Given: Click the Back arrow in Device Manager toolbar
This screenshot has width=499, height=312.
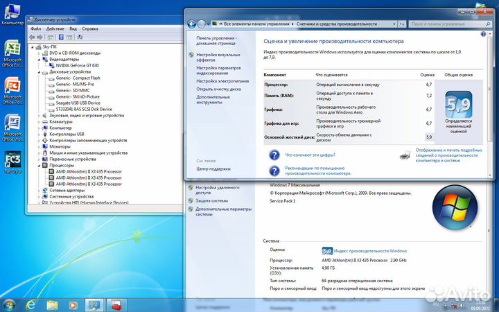Looking at the screenshot, I should 32,37.
